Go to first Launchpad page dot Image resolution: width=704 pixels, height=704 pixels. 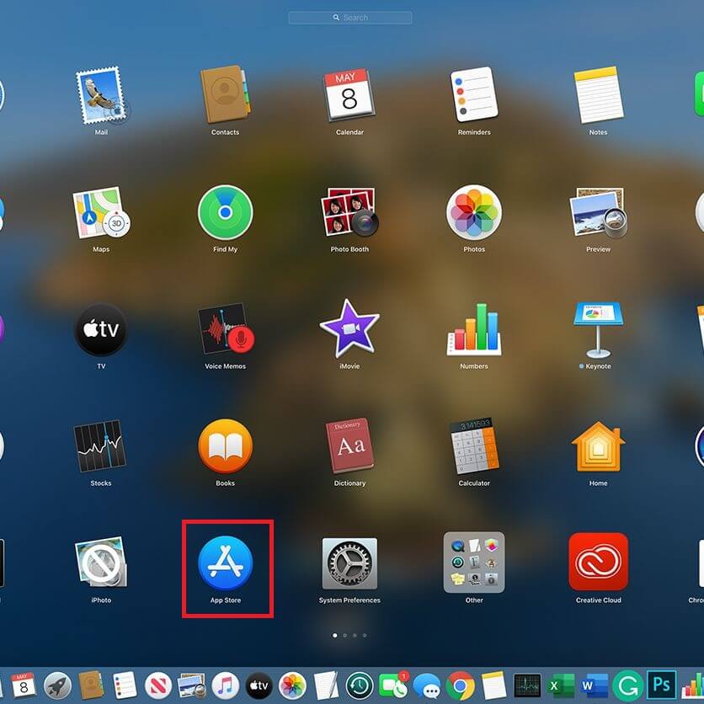(x=335, y=635)
